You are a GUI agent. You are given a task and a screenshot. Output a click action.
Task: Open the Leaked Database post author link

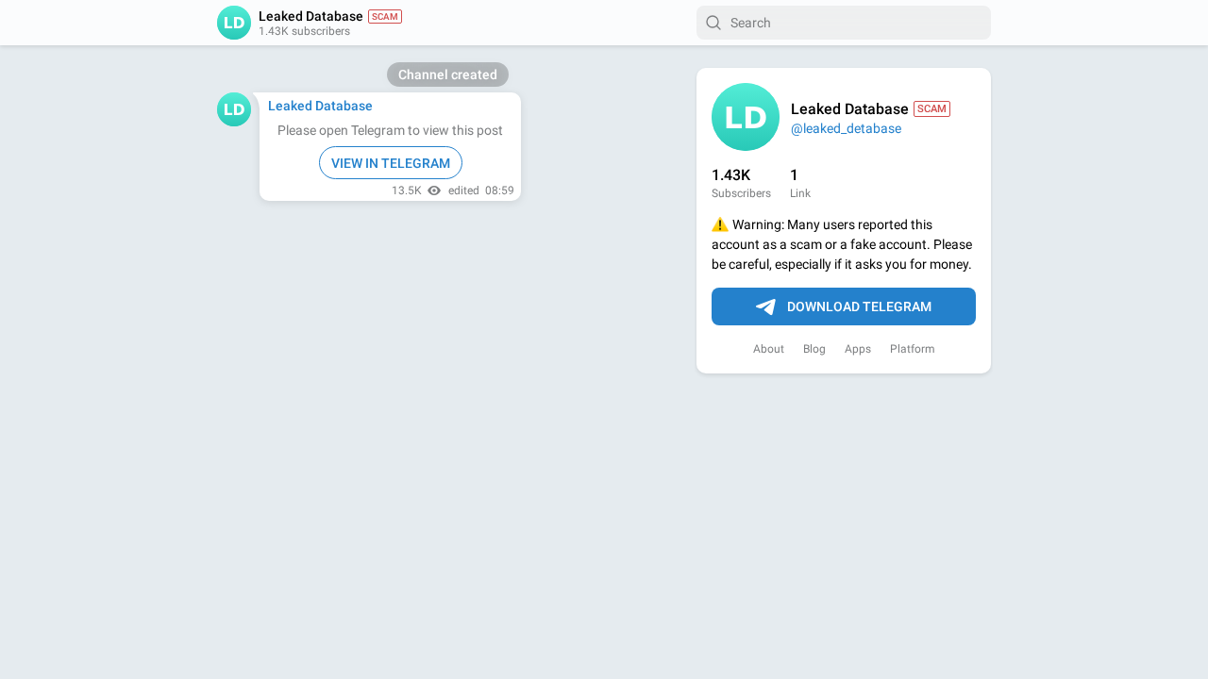[320, 106]
